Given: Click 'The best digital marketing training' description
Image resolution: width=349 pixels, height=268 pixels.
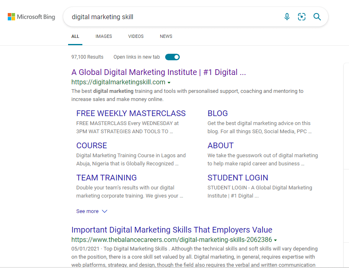Looking at the screenshot, I should 187,95.
